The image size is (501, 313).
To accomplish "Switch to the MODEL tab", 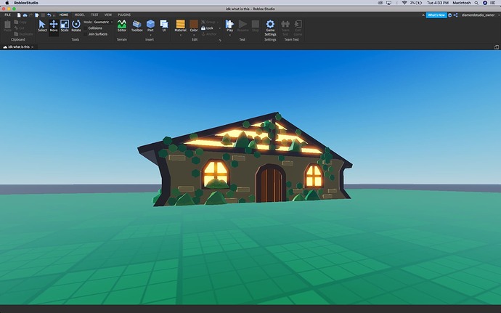I will click(80, 15).
